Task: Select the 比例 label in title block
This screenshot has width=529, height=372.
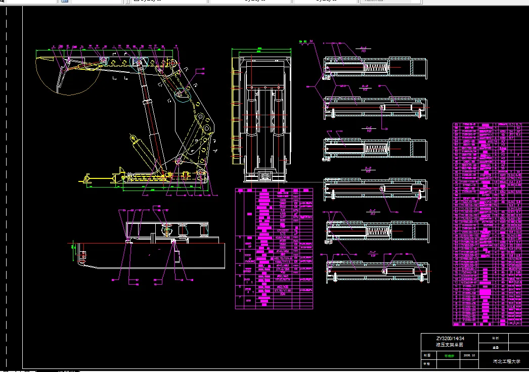Action: 495,338
